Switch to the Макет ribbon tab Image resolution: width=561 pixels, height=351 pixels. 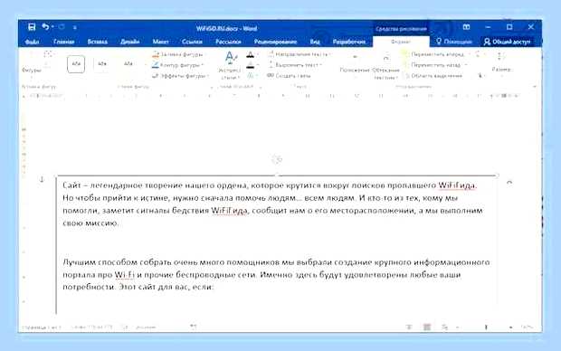pyautogui.click(x=161, y=42)
